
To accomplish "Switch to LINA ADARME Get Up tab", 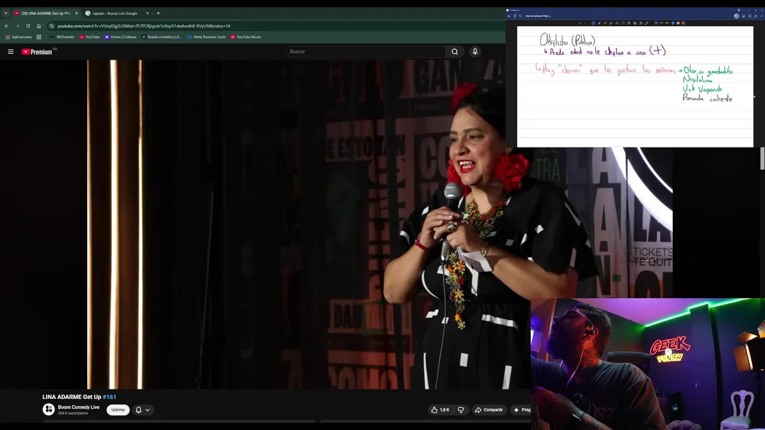I will tap(45, 13).
